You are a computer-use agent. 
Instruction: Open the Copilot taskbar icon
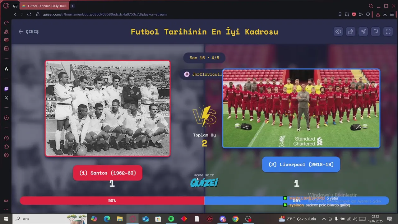coord(94,219)
